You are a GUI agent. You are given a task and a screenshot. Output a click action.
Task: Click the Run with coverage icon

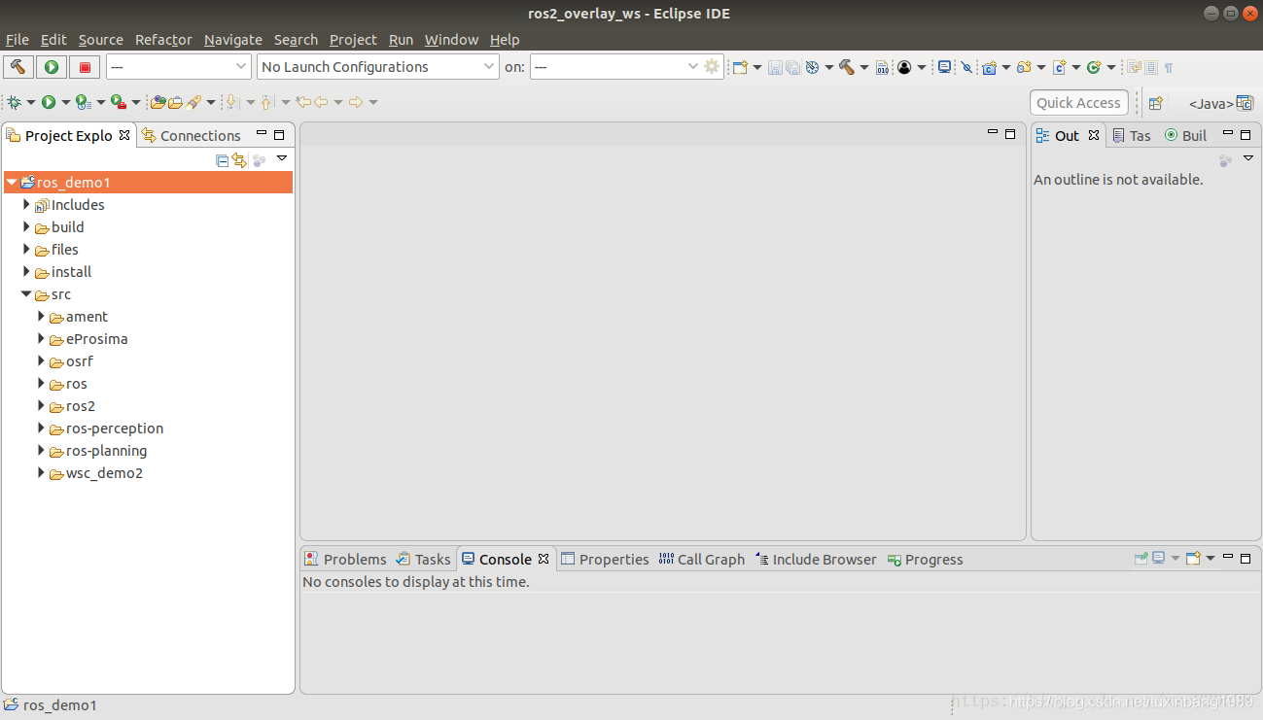click(83, 102)
